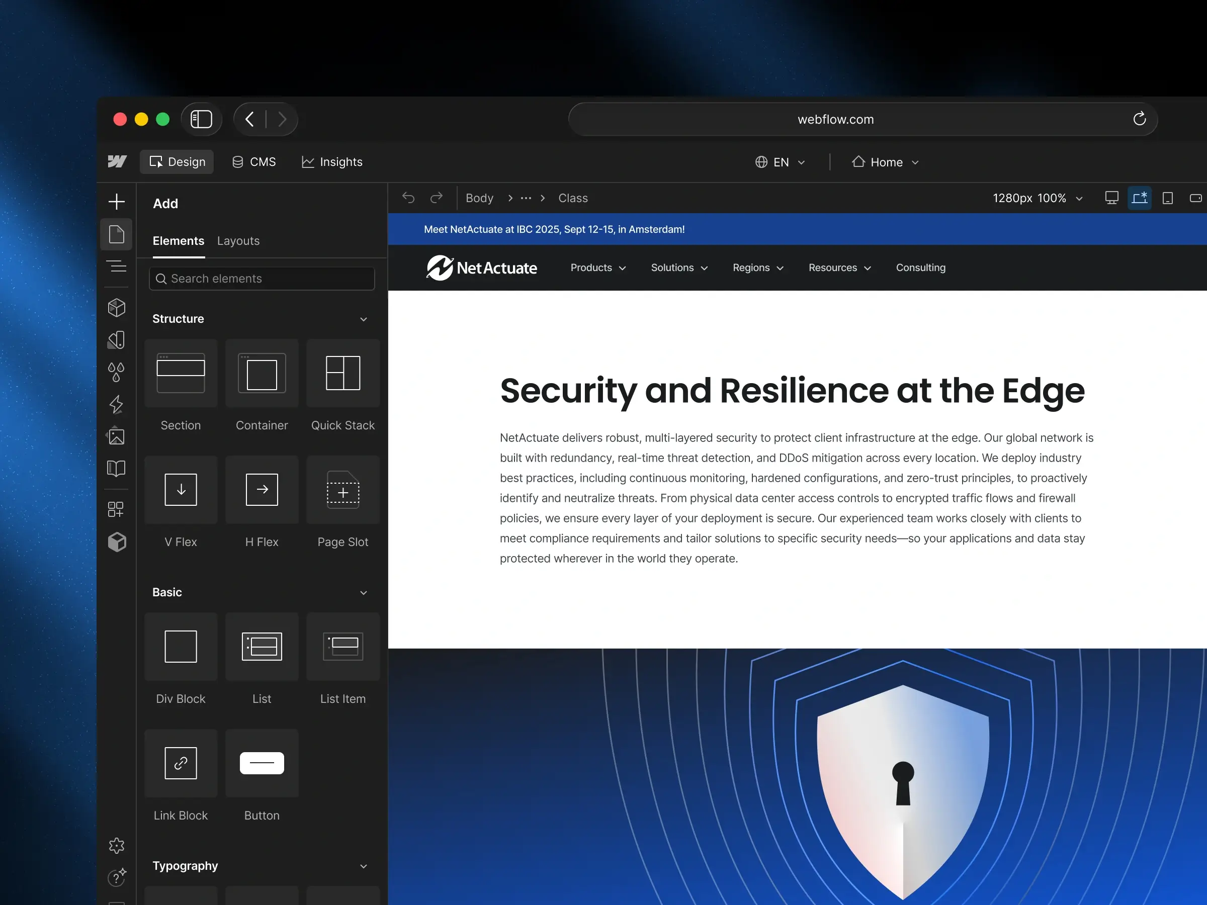Image resolution: width=1207 pixels, height=905 pixels.
Task: Click the Undo arrow
Action: point(408,198)
